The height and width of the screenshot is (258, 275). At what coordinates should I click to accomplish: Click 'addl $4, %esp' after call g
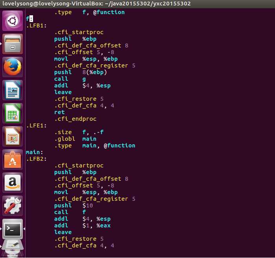coord(82,85)
